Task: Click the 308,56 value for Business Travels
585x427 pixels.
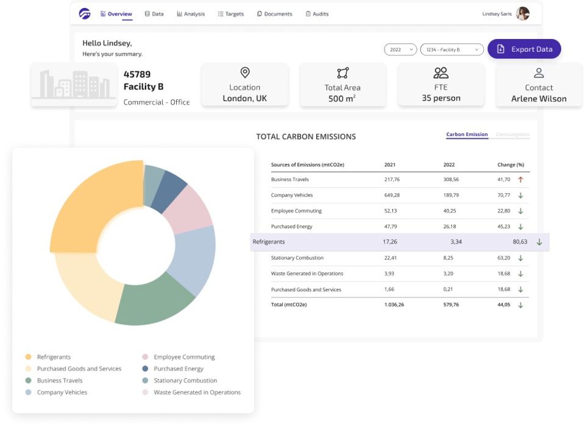Action: pyautogui.click(x=451, y=179)
